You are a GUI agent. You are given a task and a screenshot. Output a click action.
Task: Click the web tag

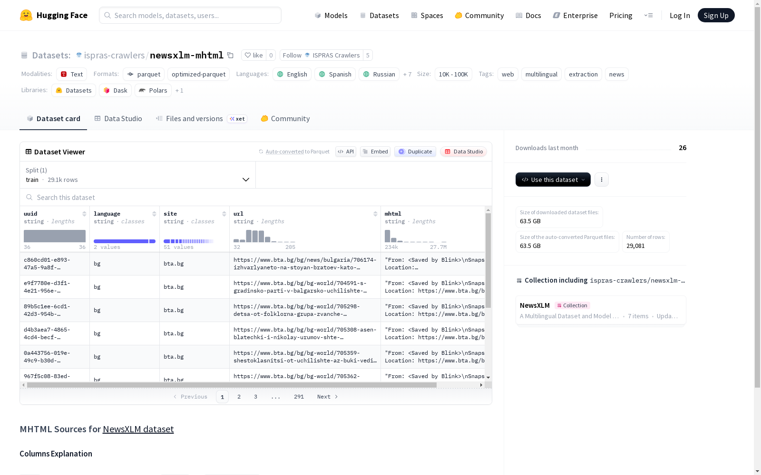tap(508, 74)
